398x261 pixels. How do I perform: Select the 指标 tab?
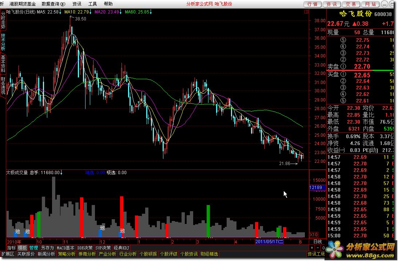click(11, 248)
